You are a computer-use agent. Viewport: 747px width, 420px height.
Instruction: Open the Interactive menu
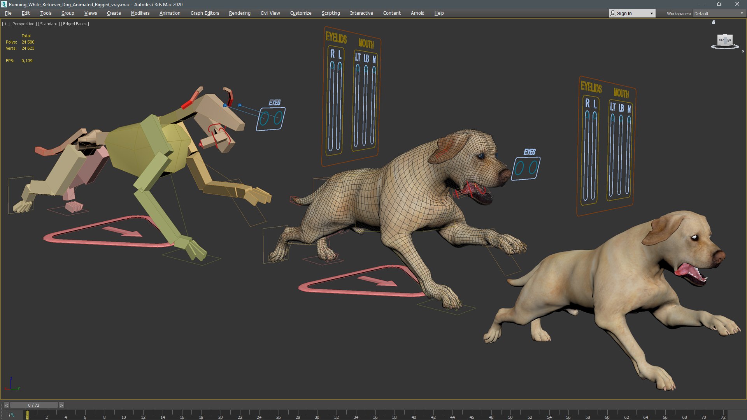pos(361,13)
